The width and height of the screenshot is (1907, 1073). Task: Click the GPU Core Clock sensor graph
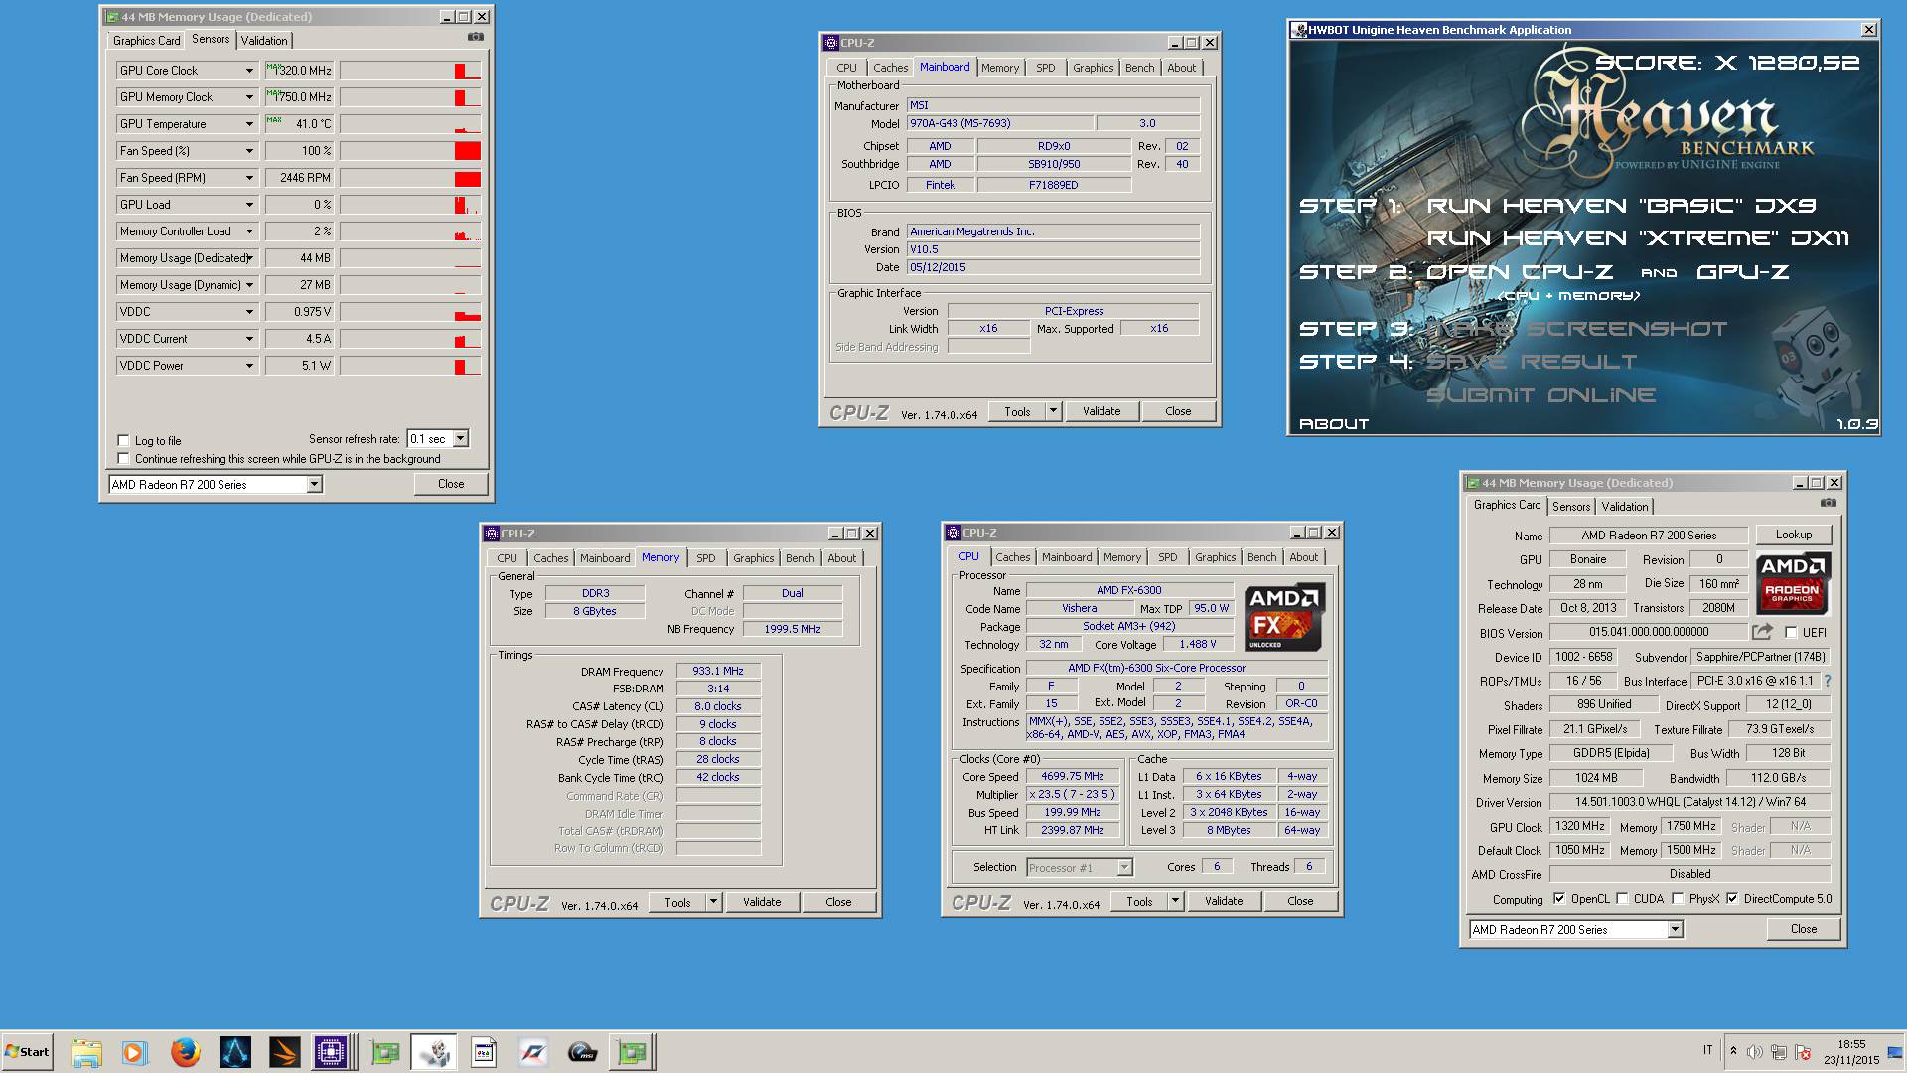410,71
